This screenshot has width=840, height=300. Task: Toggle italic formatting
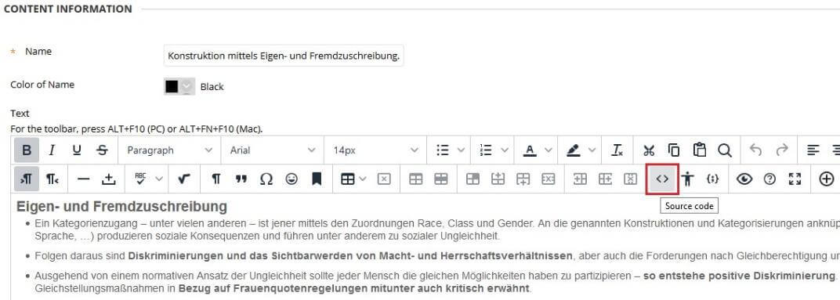click(x=52, y=150)
